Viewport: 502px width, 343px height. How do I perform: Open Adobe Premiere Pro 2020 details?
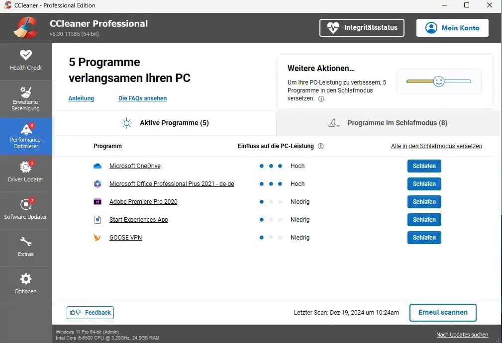point(143,202)
